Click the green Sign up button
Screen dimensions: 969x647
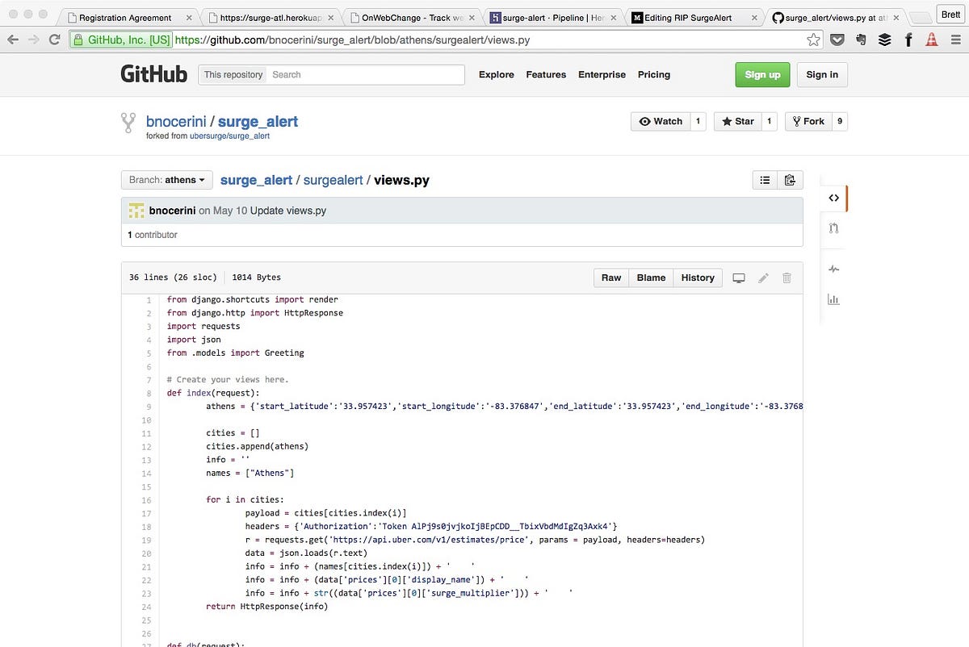[x=762, y=74]
